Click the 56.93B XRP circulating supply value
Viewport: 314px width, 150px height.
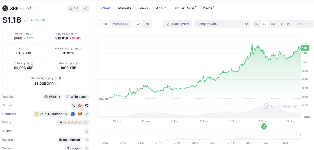click(x=44, y=84)
